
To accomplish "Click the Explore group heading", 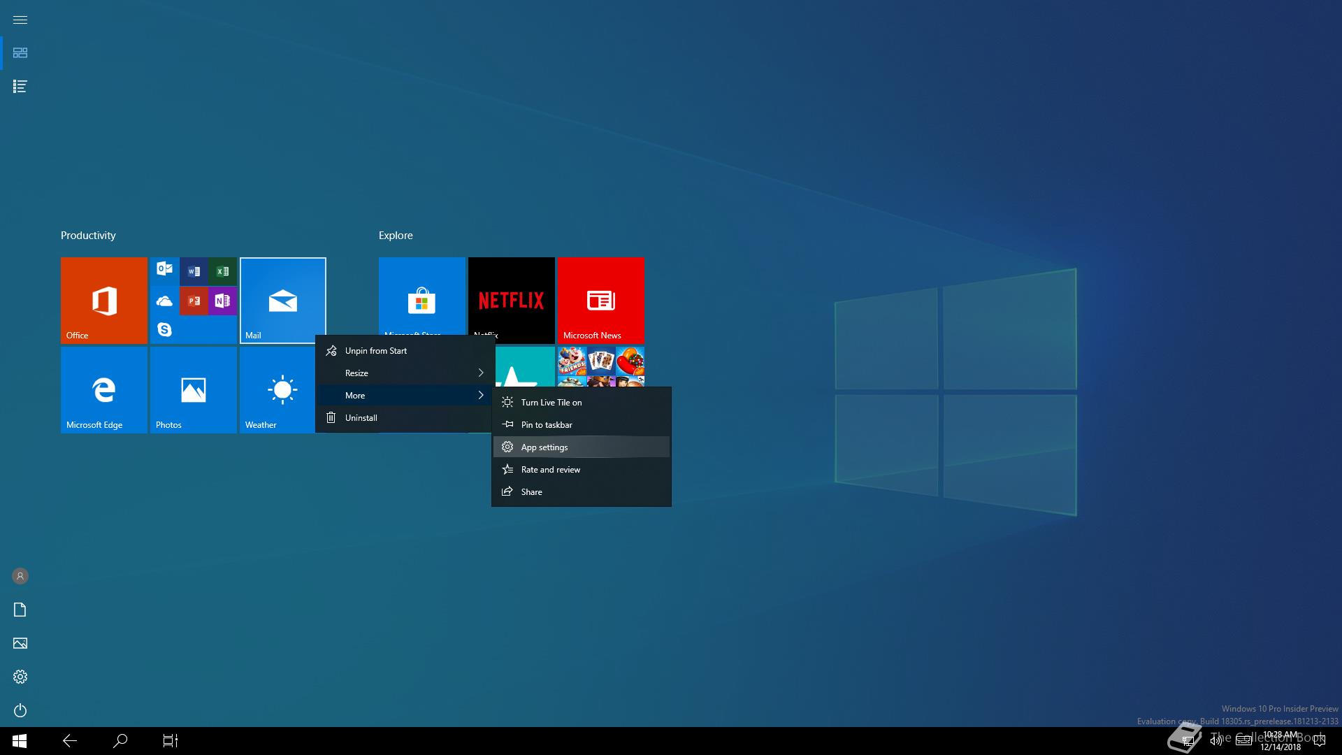I will click(x=396, y=236).
